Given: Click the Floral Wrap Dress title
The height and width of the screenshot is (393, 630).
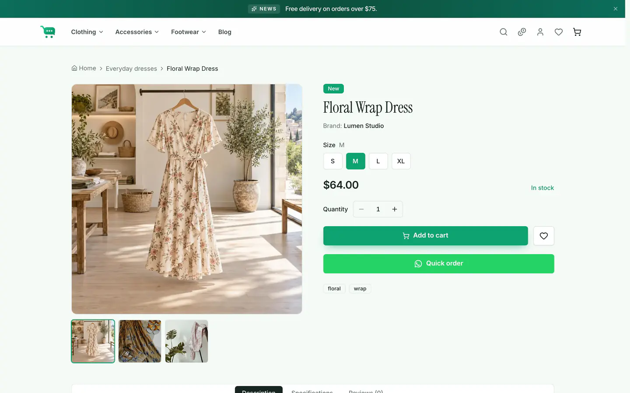Looking at the screenshot, I should tap(368, 107).
